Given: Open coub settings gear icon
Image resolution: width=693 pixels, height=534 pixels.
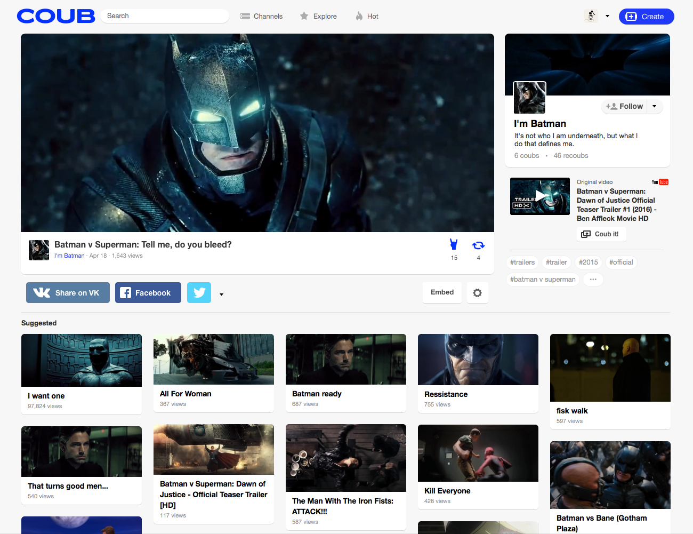Looking at the screenshot, I should pos(477,293).
